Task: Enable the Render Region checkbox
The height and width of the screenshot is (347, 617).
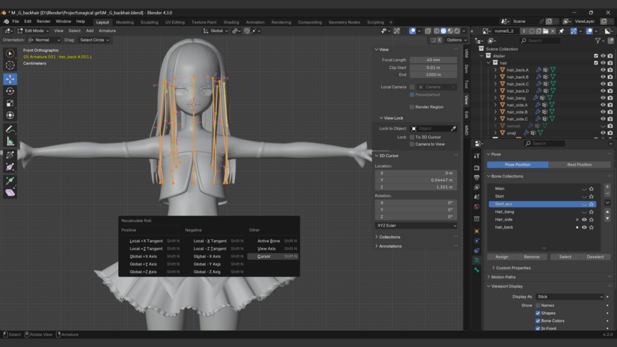Action: 412,107
